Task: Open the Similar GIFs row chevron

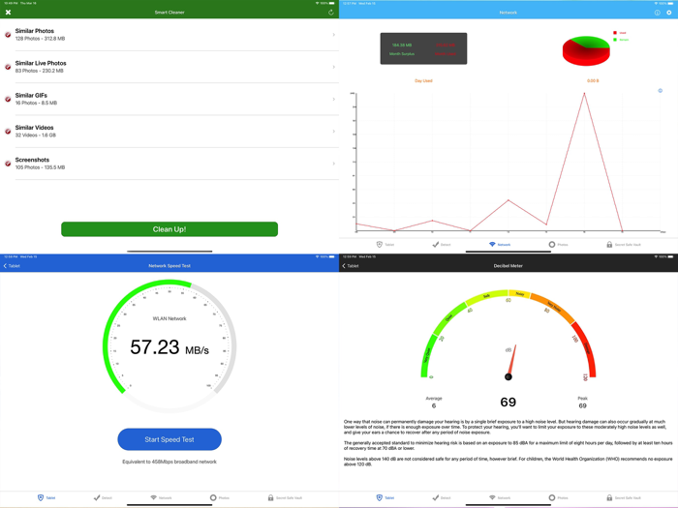Action: (x=333, y=99)
